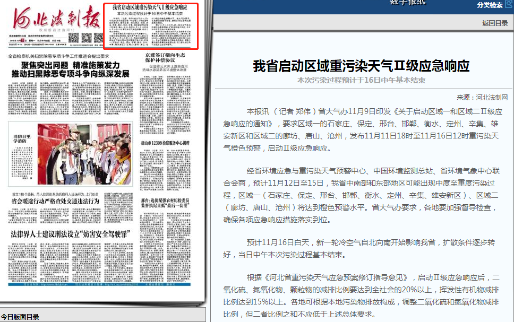
Task: Click the middle QR code in masthead
Action: 86,38
